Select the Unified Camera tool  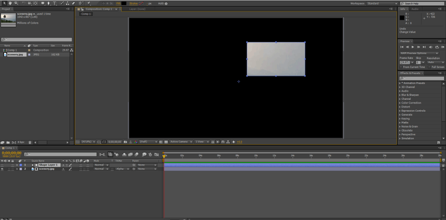(29, 4)
